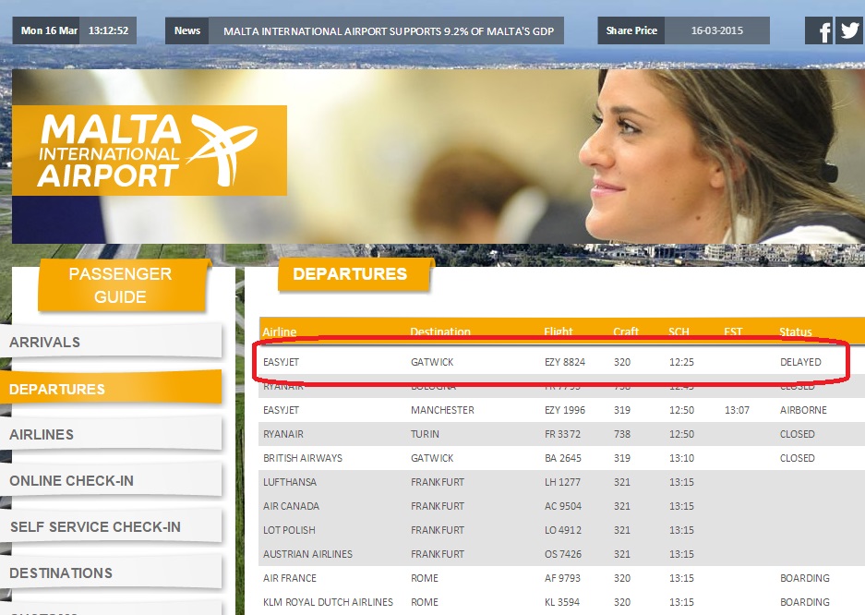This screenshot has height=615, width=865.
Task: Click the AIRBORNE status
Action: [803, 410]
